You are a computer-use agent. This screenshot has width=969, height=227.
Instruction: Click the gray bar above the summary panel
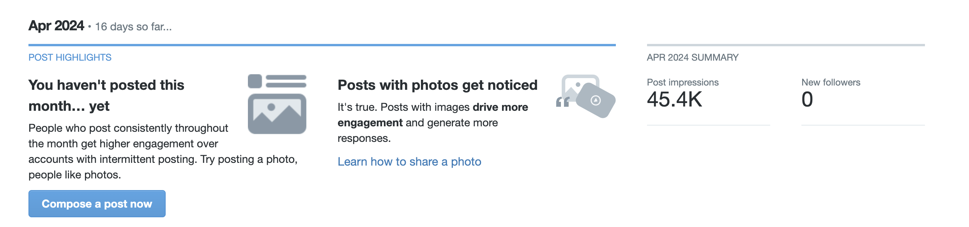tap(786, 45)
